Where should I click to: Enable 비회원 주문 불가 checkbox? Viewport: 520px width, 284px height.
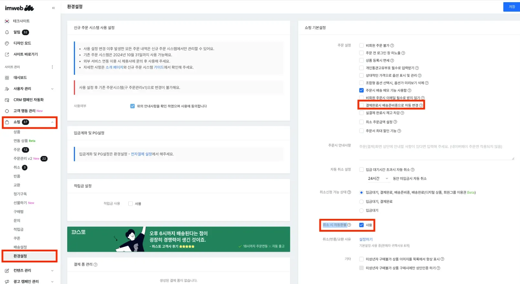(361, 46)
